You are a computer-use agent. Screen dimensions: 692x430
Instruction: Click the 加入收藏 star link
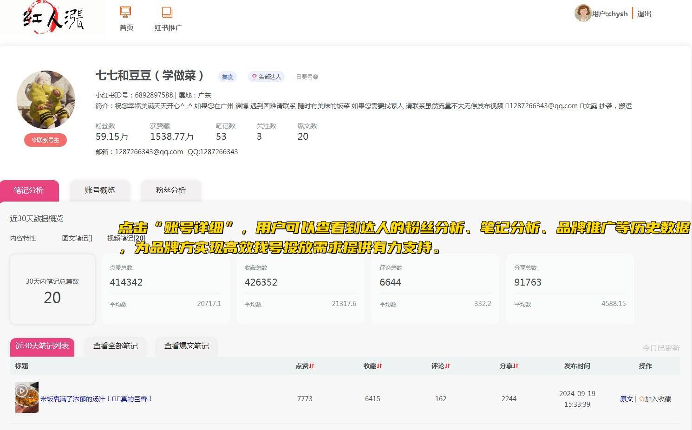coord(655,399)
